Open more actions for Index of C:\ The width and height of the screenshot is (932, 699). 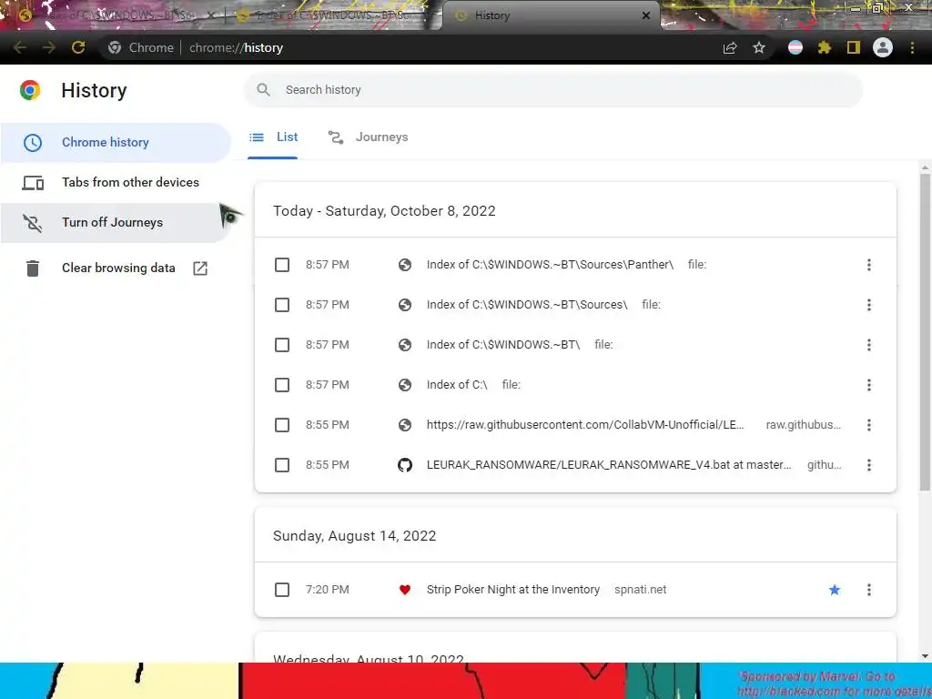[869, 385]
